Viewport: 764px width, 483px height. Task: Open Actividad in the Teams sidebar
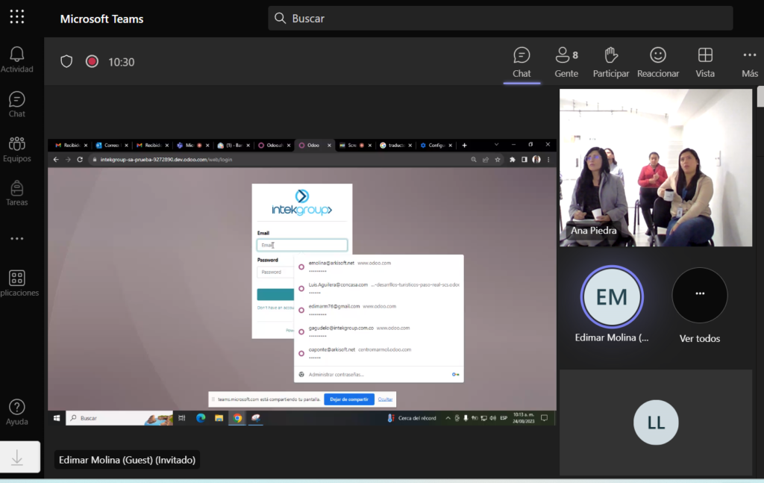pyautogui.click(x=17, y=60)
